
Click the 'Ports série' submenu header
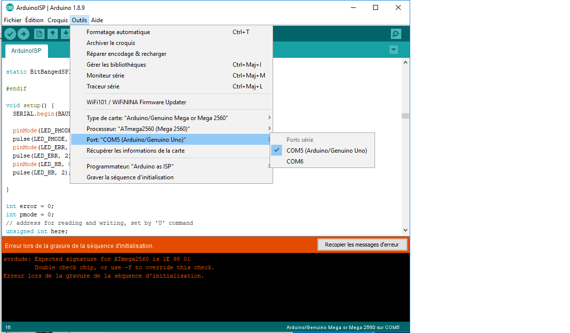[x=300, y=140]
